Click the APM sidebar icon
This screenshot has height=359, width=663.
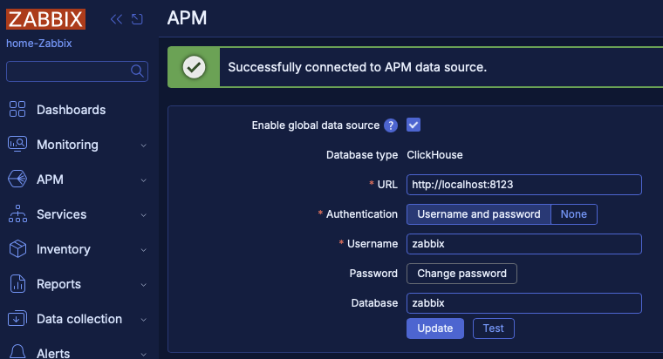click(x=17, y=179)
